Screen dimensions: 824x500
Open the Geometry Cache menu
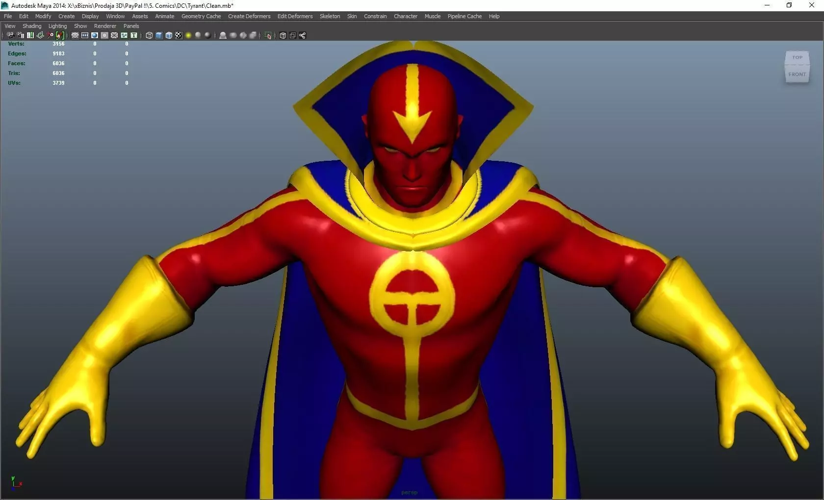(201, 16)
